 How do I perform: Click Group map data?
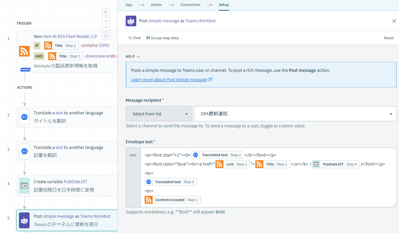tap(163, 38)
